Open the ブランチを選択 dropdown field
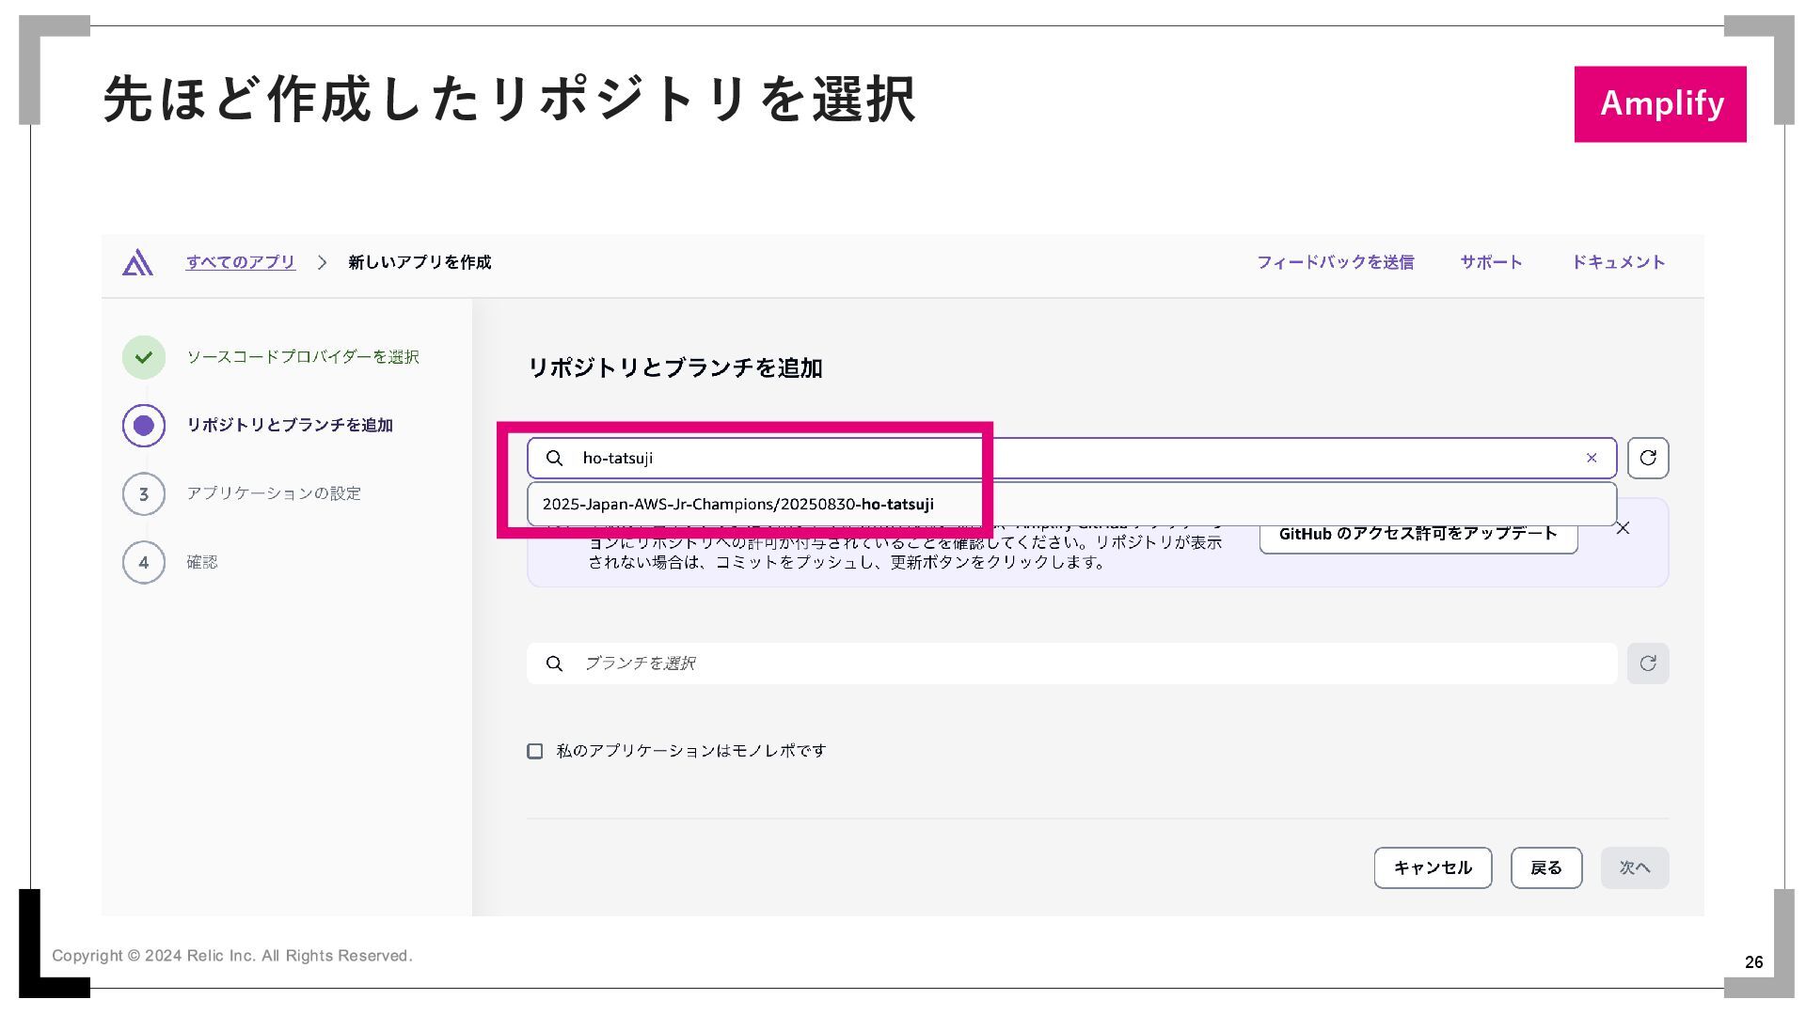The image size is (1806, 1015). coord(1072,664)
